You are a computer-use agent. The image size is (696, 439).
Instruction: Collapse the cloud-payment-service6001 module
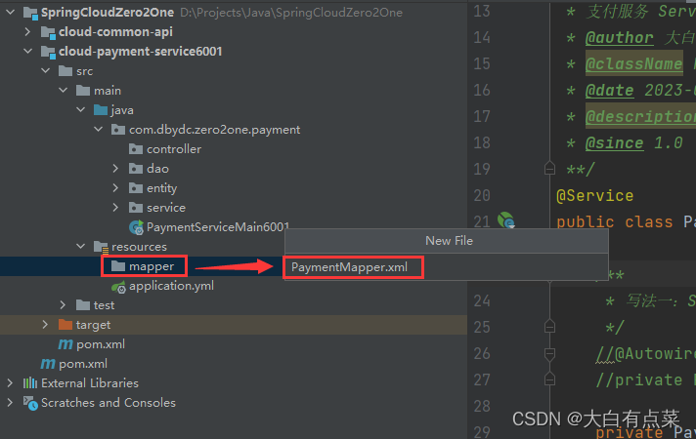(x=28, y=52)
